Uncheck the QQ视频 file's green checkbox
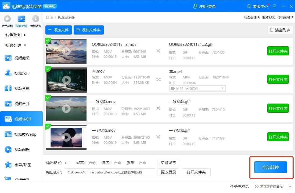This screenshot has height=193, width=295. tap(48, 40)
